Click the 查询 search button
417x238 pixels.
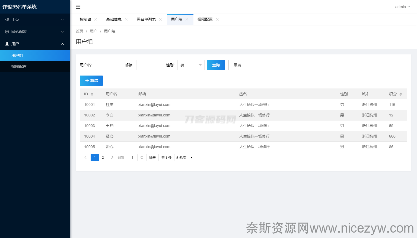pos(216,65)
